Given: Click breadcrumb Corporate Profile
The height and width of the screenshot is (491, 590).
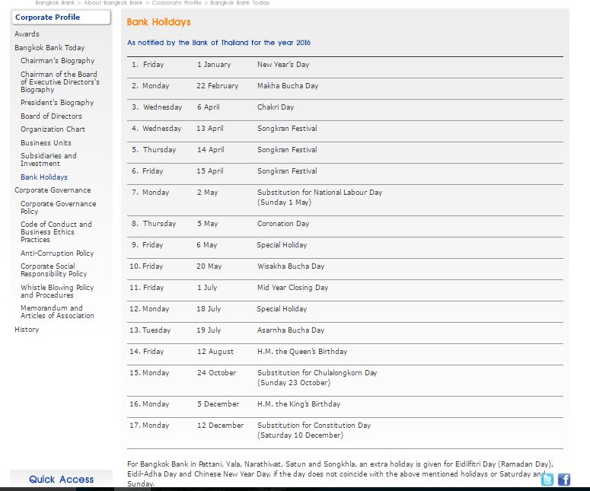Looking at the screenshot, I should (177, 2).
